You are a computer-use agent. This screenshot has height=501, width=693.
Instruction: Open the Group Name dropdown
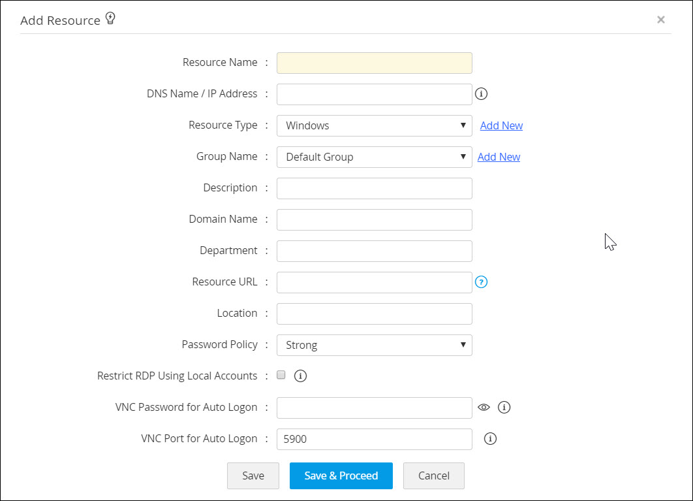coord(374,157)
